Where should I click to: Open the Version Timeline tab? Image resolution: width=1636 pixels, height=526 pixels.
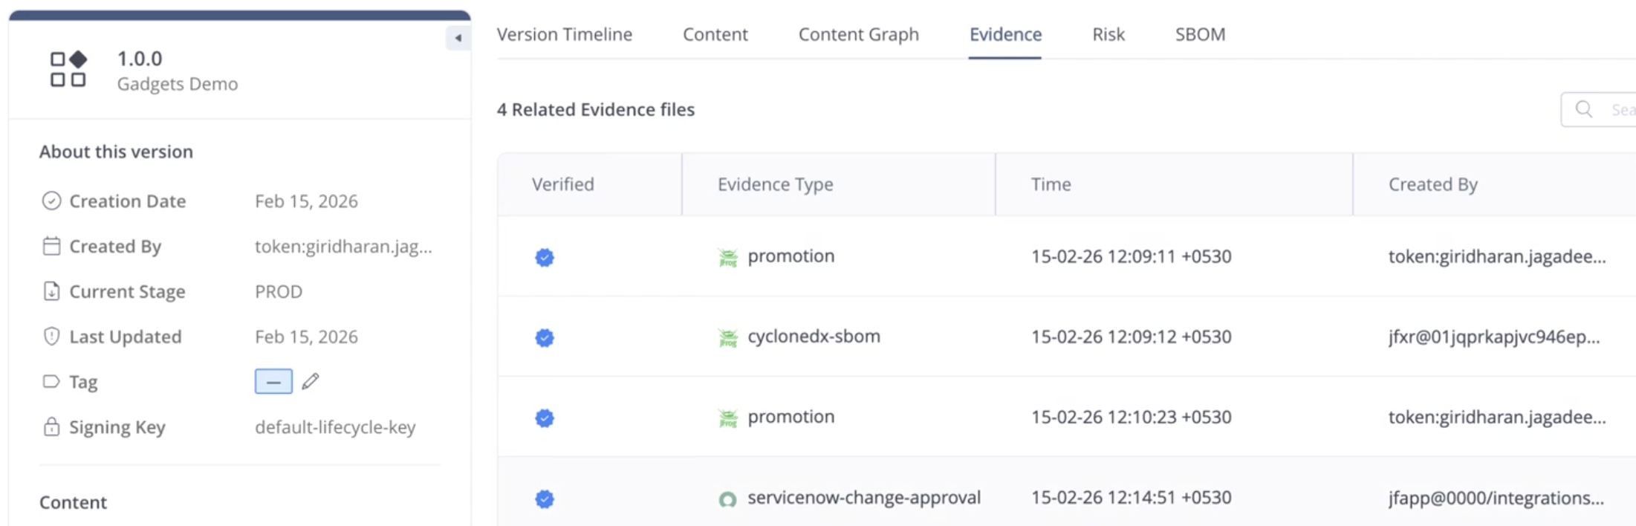click(565, 34)
